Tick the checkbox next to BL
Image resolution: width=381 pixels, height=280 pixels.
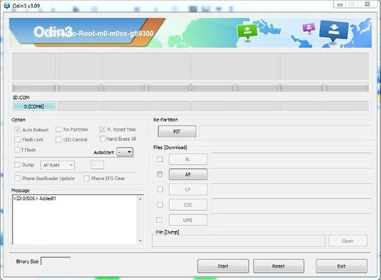[x=160, y=159]
